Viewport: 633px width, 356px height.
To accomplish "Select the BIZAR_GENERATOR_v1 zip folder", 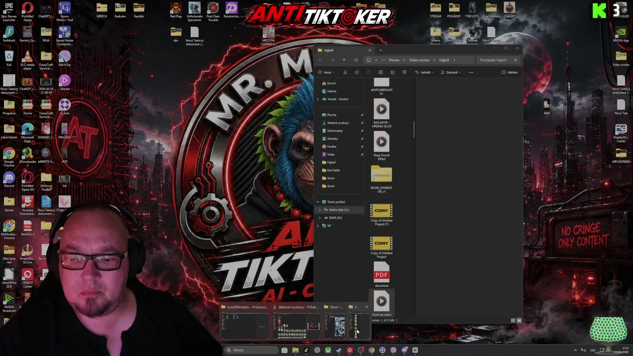I will [x=381, y=179].
